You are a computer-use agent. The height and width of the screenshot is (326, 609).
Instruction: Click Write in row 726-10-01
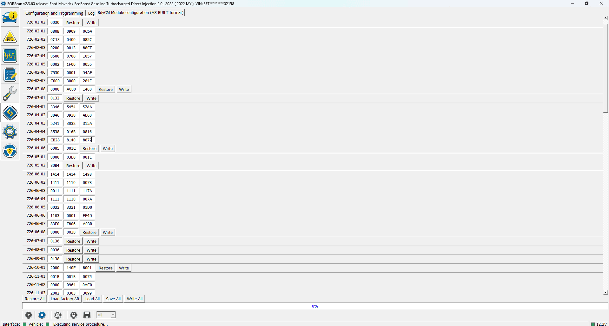click(x=124, y=268)
